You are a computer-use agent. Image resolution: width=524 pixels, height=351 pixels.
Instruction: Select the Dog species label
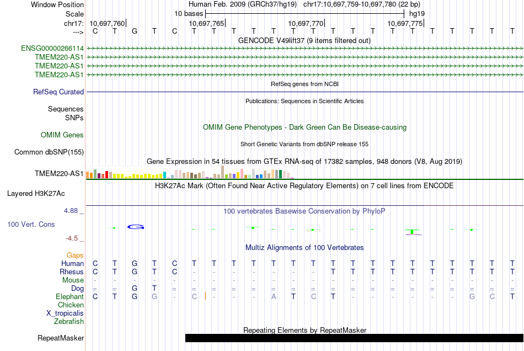tap(78, 289)
